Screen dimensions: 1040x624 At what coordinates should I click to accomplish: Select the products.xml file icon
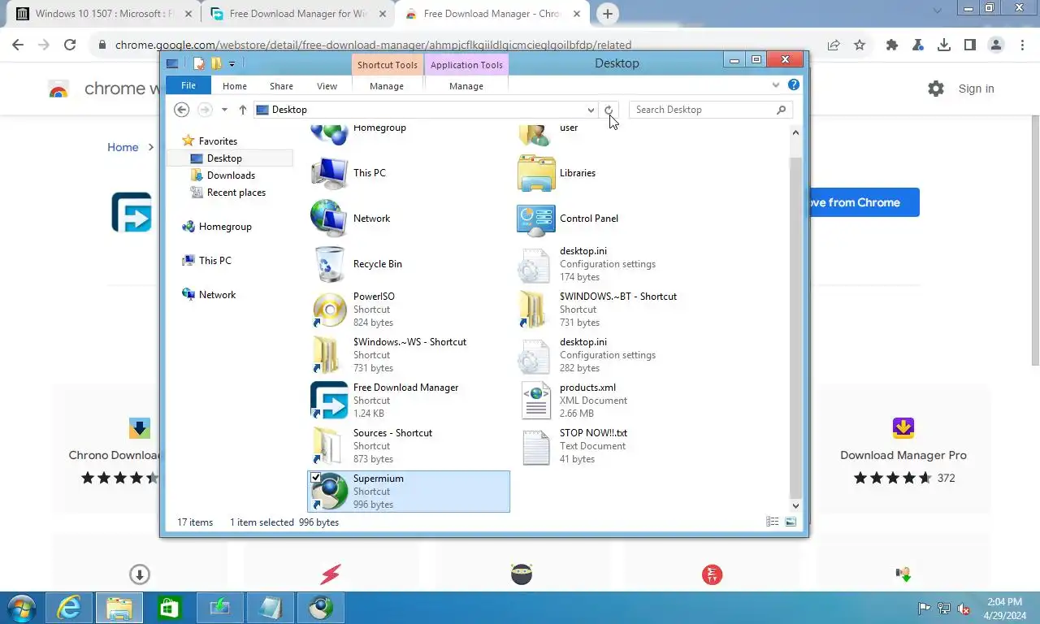pos(536,401)
